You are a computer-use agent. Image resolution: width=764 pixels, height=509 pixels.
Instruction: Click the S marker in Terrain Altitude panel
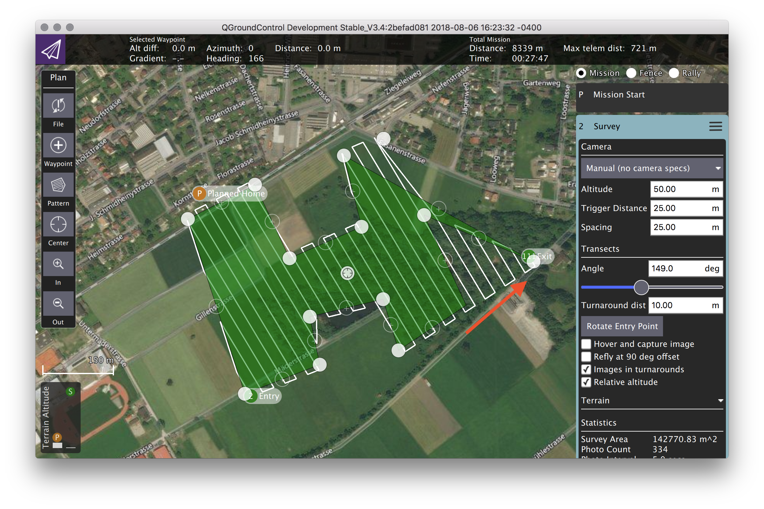coord(70,392)
